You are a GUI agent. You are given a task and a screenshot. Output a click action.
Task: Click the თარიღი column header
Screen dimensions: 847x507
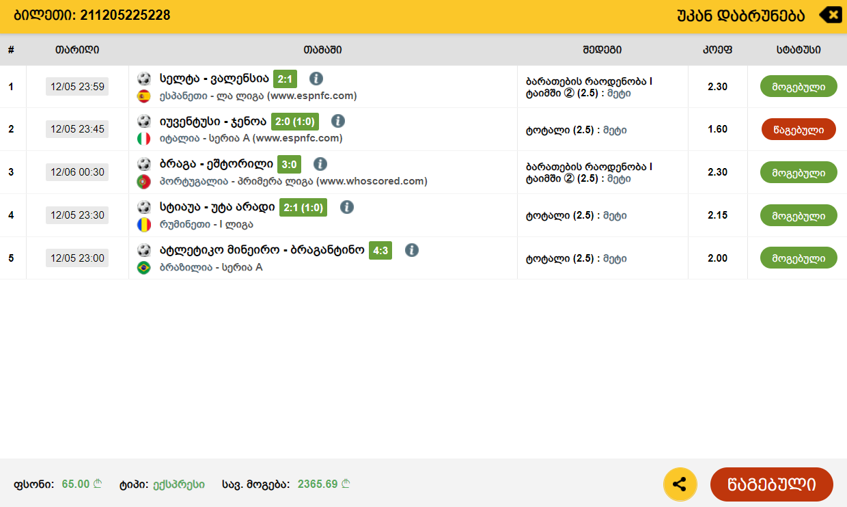pyautogui.click(x=77, y=49)
